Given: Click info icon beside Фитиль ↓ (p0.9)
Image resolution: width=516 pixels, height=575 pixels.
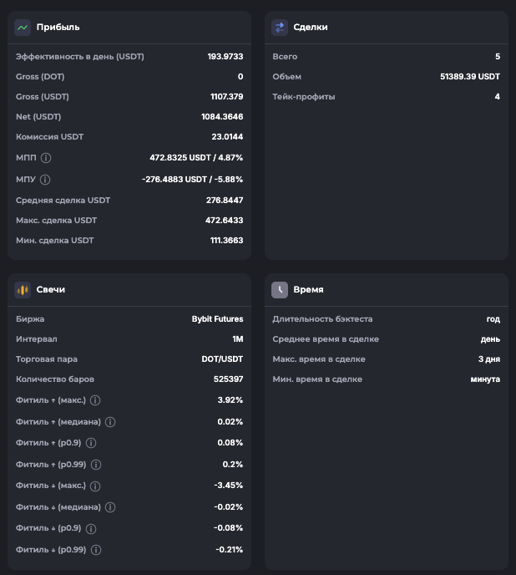Looking at the screenshot, I should [x=91, y=529].
